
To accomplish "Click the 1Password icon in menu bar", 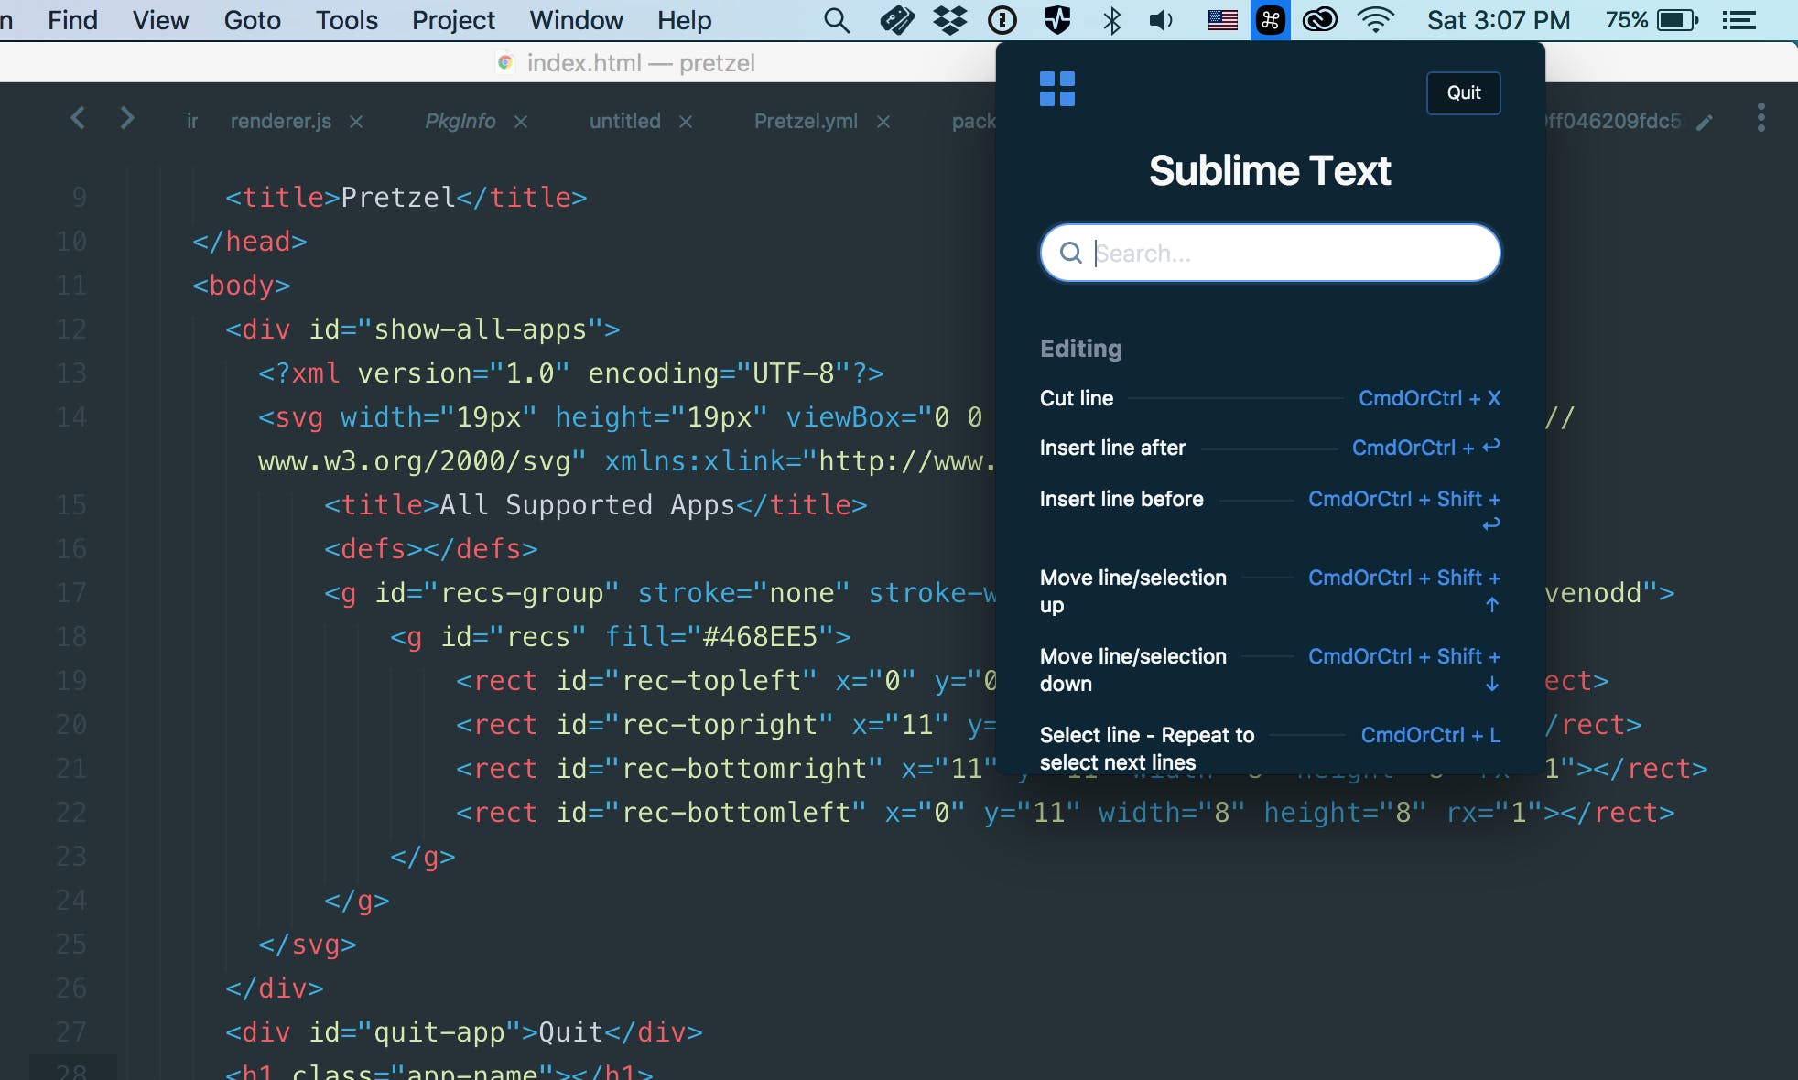I will [1001, 19].
